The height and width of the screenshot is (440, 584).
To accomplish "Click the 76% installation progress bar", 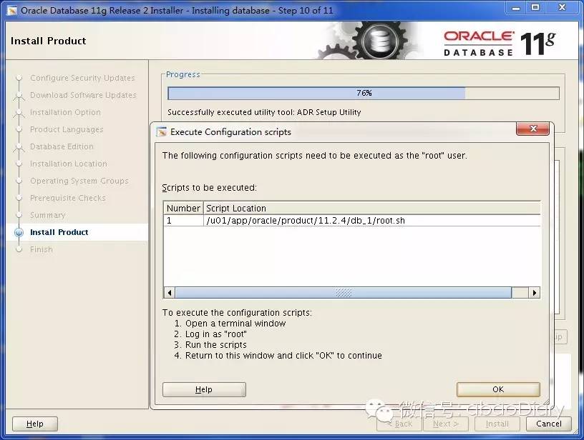I will 364,93.
